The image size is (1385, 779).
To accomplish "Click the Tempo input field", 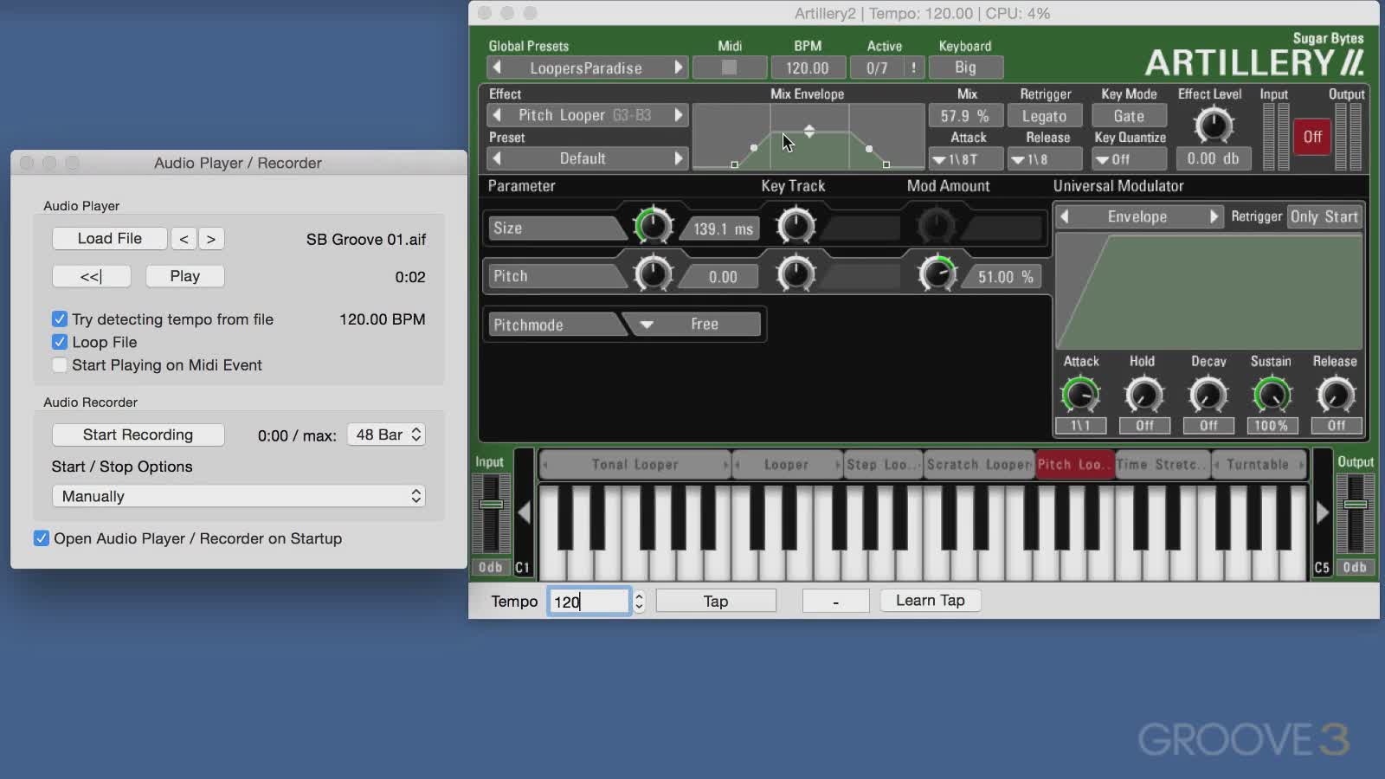I will click(589, 602).
